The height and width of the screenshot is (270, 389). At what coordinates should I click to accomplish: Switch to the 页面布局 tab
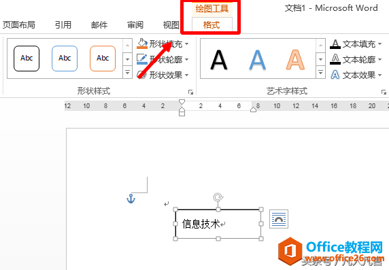18,24
